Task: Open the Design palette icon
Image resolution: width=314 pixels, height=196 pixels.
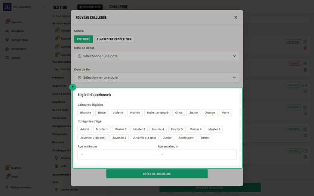Action: pyautogui.click(x=7, y=57)
